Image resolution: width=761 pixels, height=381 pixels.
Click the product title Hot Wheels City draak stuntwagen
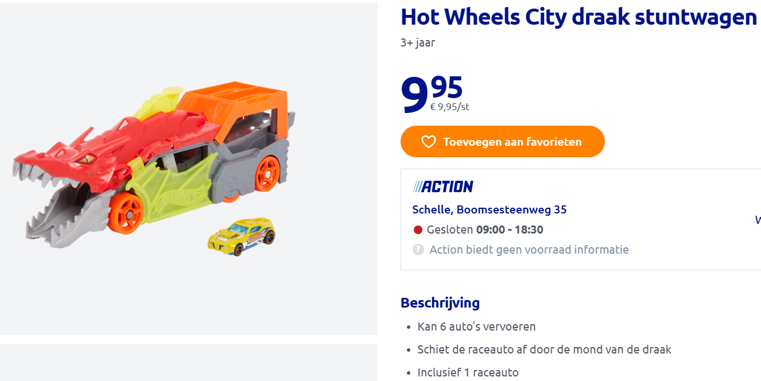click(x=578, y=17)
